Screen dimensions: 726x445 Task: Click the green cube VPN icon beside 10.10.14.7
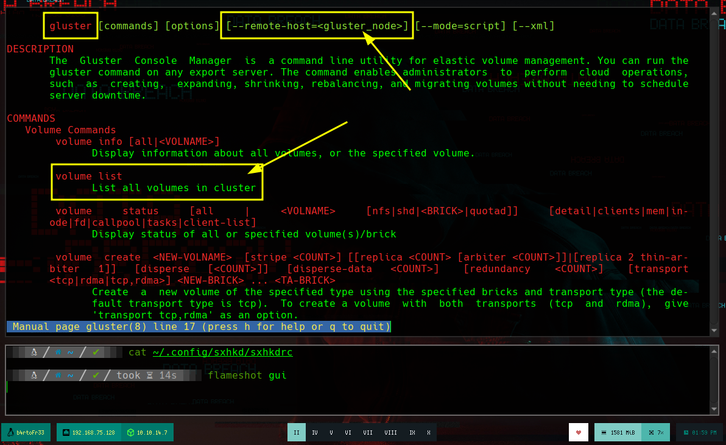(x=130, y=432)
